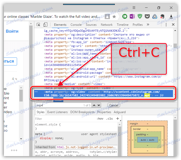Switch to the Sources tab

click(x=91, y=25)
